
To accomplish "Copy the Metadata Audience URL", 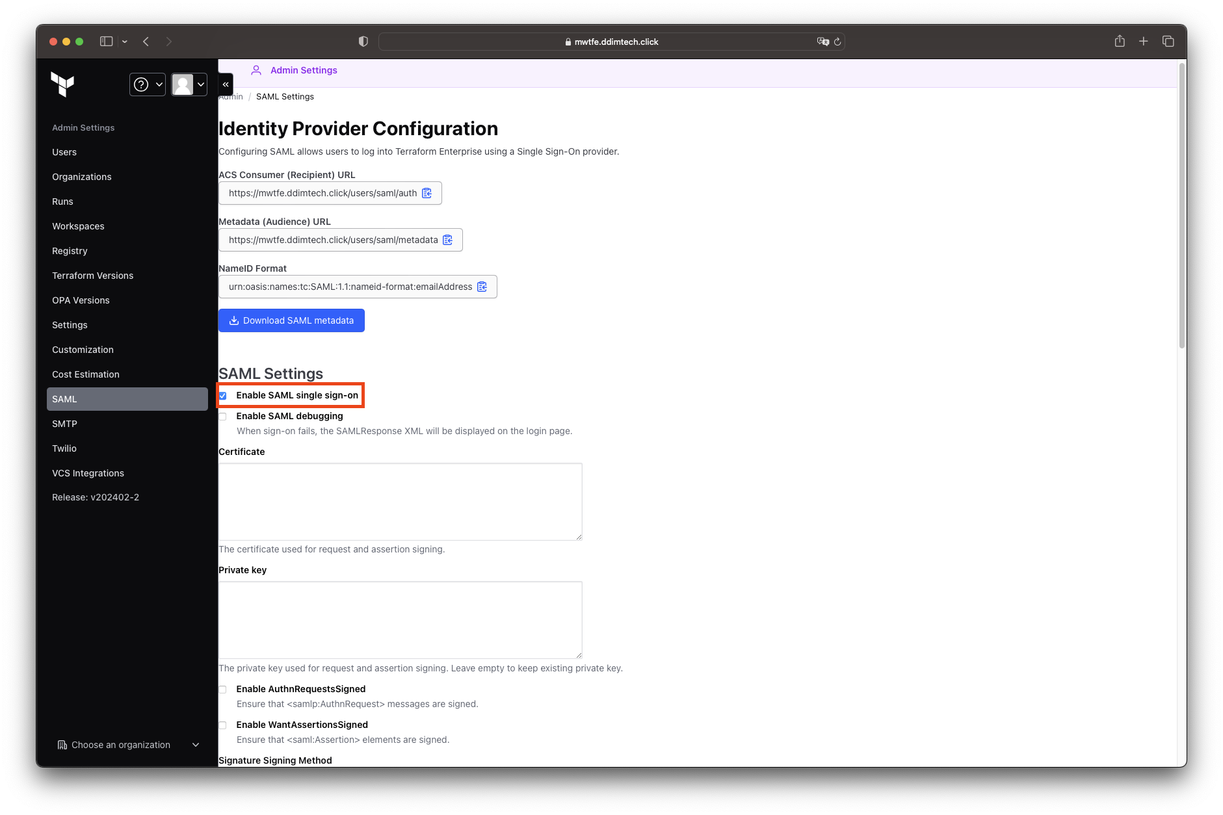I will 448,240.
